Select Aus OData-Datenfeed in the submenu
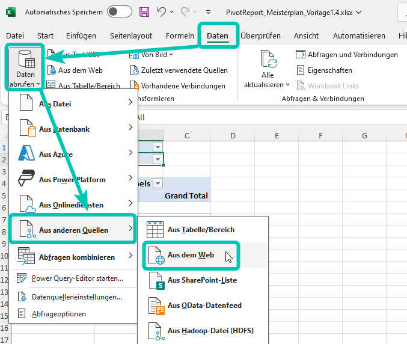The image size is (407, 344). coord(203,306)
